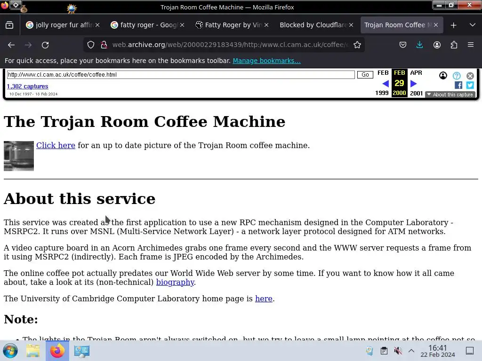Open Wayback help icon
This screenshot has width=482, height=361.
(457, 76)
